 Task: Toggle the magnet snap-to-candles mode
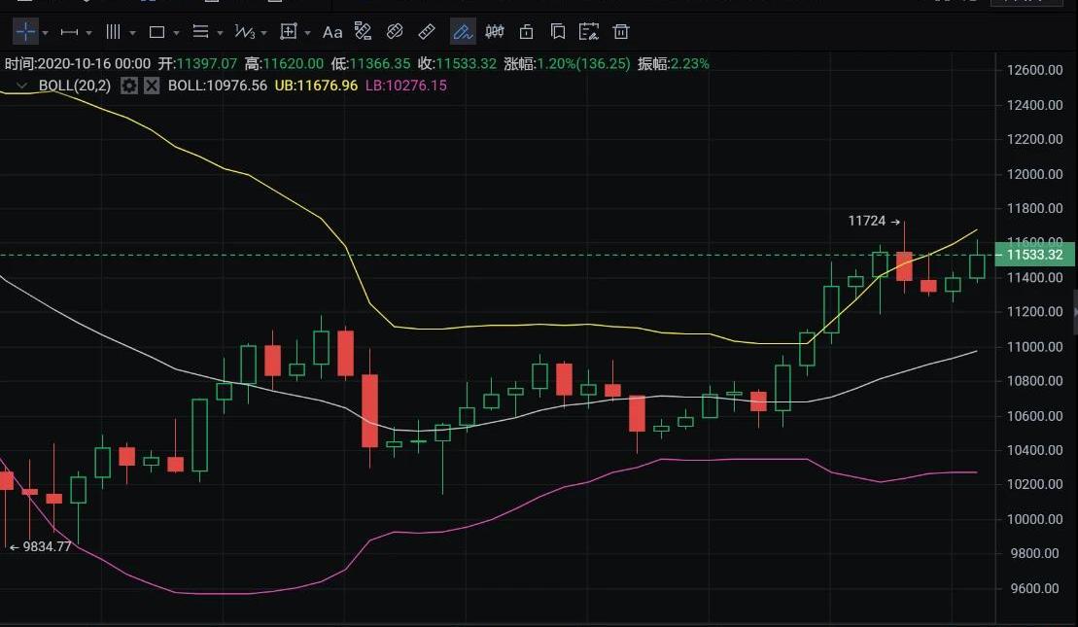point(495,32)
